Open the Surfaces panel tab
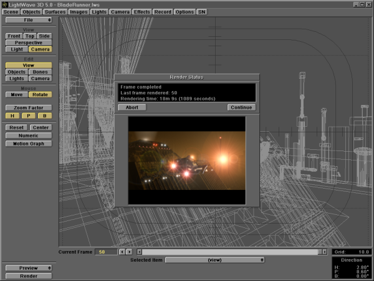The height and width of the screenshot is (281, 374). 55,12
